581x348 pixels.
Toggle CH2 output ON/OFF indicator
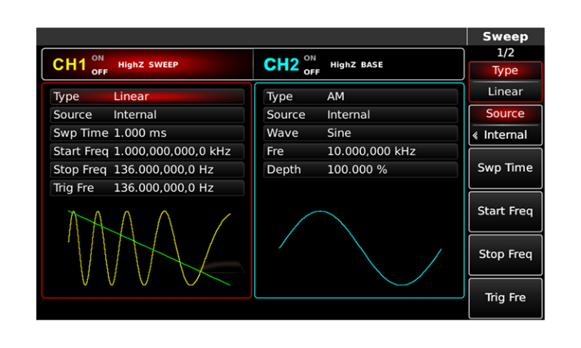311,65
